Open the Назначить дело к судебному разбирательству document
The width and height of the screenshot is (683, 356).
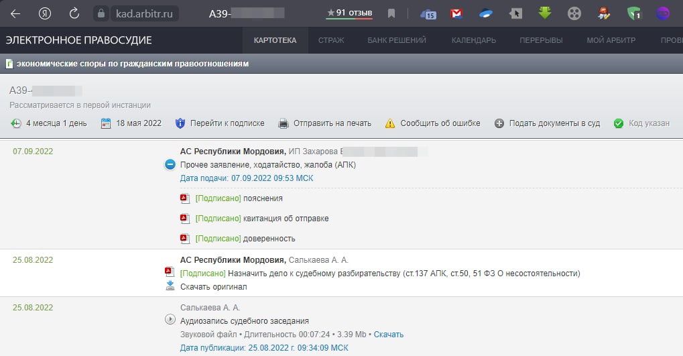point(403,274)
